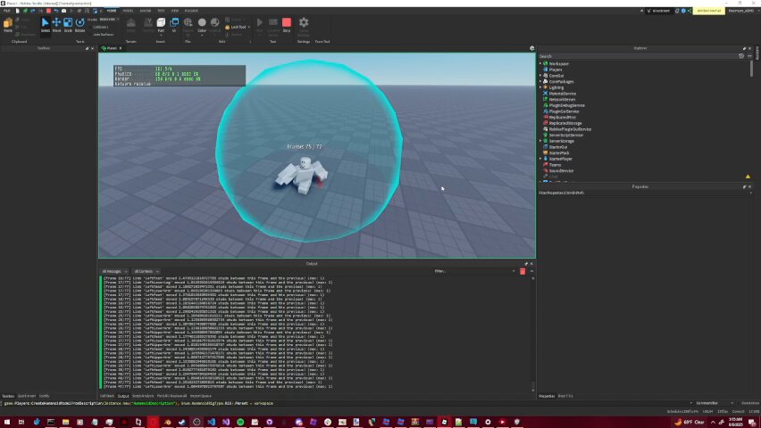Open Visual Studio Code from taskbar
The height and width of the screenshot is (428, 761).
[x=211, y=422]
